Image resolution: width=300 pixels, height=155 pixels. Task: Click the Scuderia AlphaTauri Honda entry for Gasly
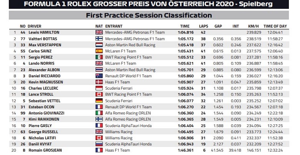click(x=128, y=126)
